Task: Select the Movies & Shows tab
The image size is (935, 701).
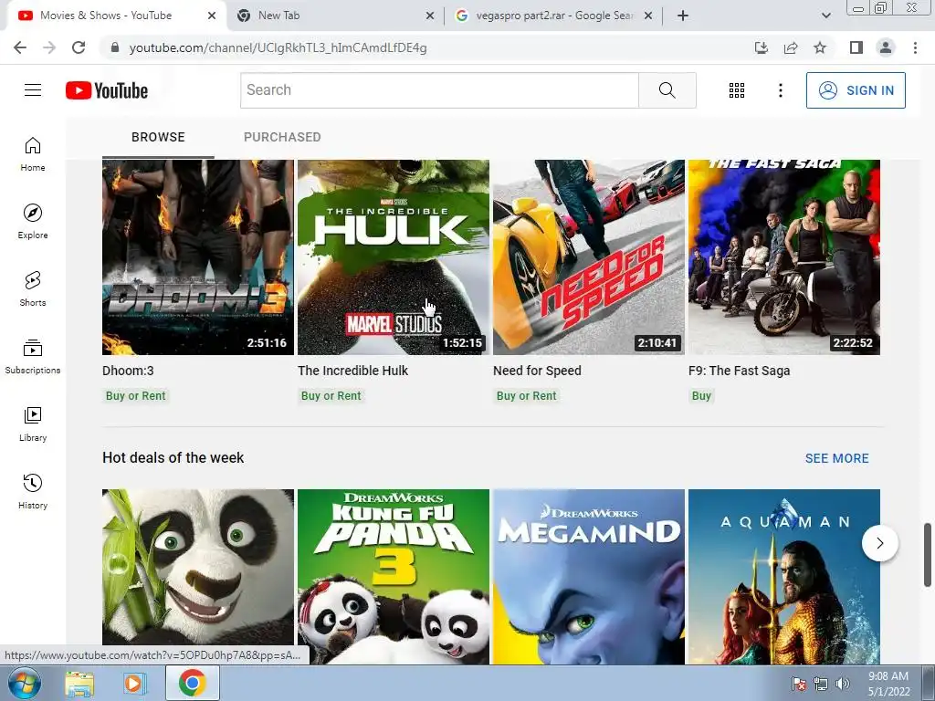Action: point(116,16)
